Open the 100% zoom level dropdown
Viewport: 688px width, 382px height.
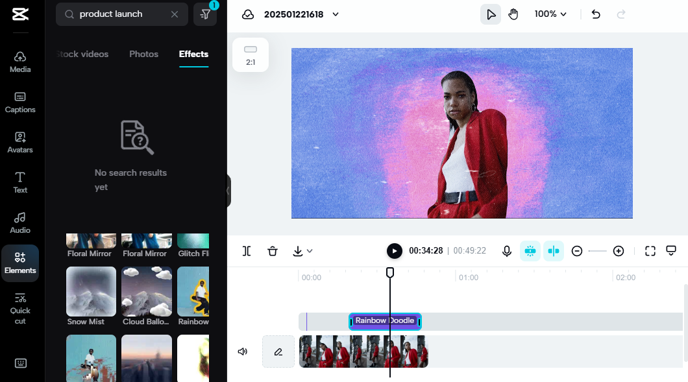tap(550, 14)
